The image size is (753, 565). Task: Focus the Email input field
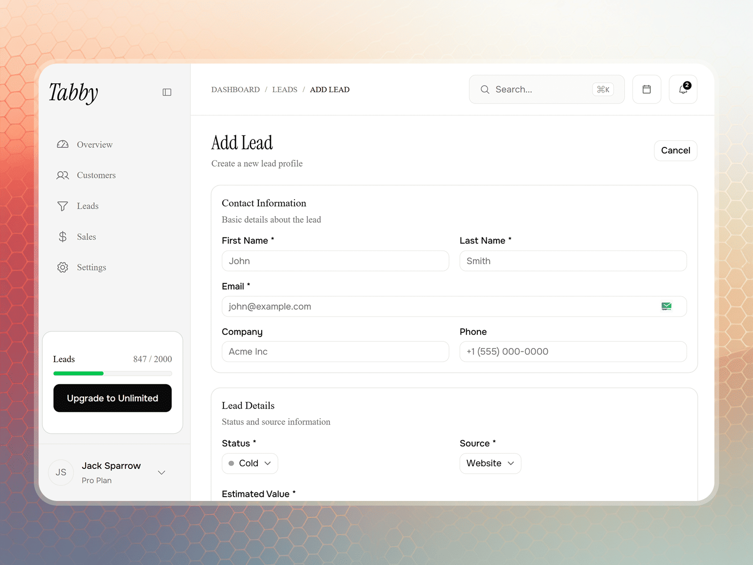click(x=454, y=307)
